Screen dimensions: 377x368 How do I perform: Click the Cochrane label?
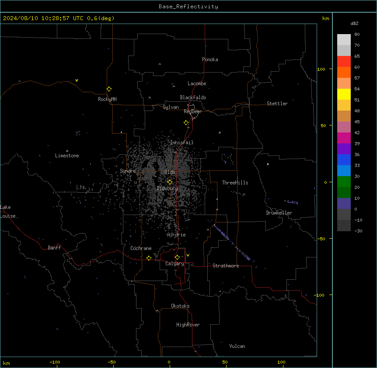coord(141,248)
